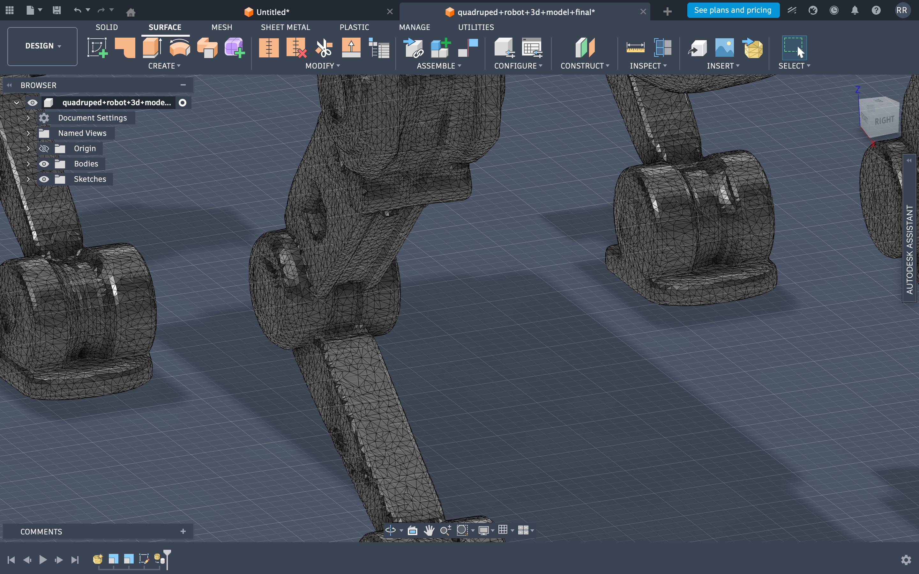
Task: Click the Measure ruler icon
Action: pos(635,48)
